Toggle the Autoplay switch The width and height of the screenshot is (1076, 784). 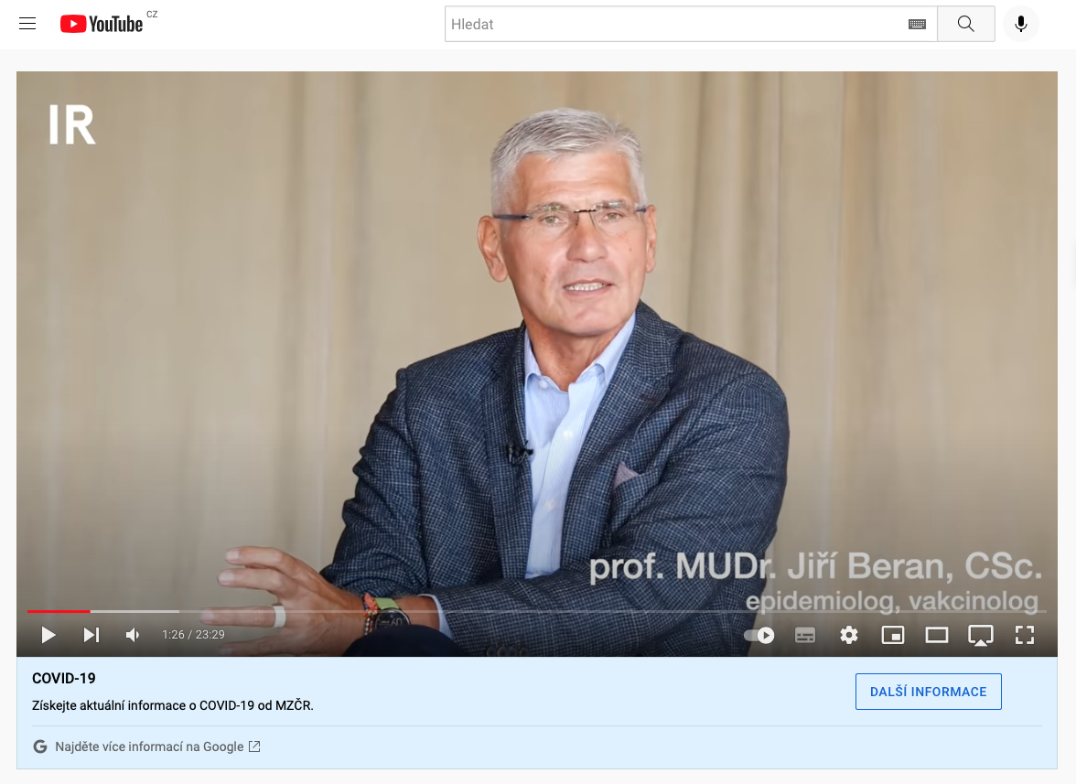pyautogui.click(x=759, y=634)
